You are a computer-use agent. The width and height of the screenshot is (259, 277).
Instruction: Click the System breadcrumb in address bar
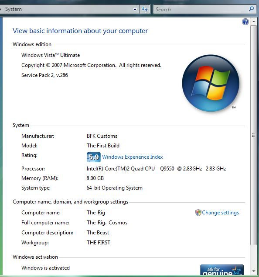pyautogui.click(x=14, y=9)
